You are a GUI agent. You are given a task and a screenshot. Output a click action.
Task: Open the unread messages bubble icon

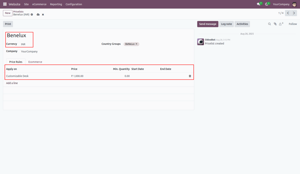coord(258,4)
